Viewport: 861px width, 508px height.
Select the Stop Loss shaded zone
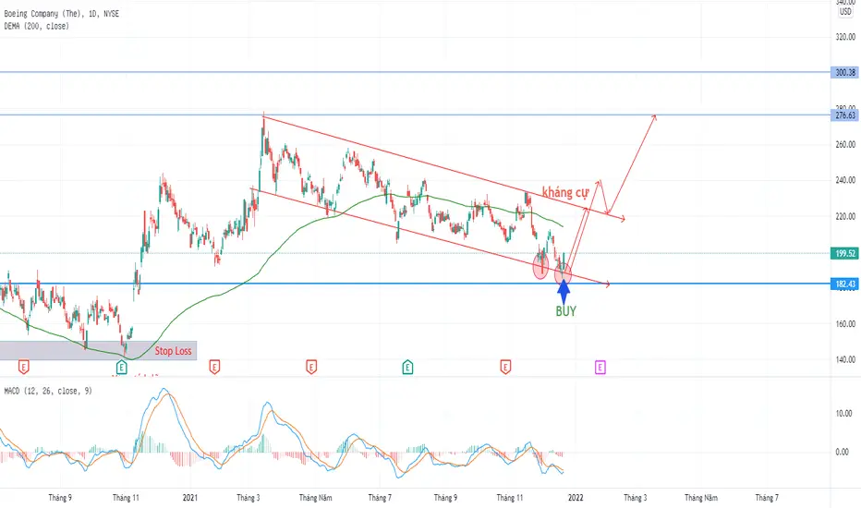[x=98, y=350]
